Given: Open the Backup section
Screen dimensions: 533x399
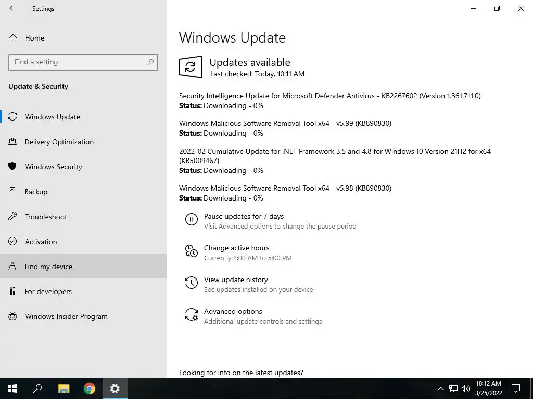Looking at the screenshot, I should [x=83, y=192].
